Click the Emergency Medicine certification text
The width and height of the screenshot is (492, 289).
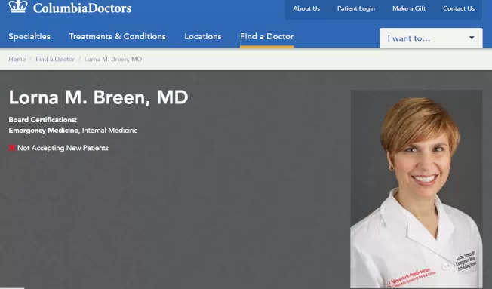tap(44, 131)
